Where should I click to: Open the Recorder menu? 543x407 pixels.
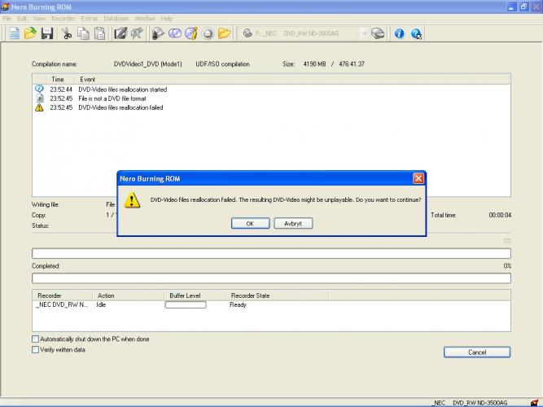tap(63, 18)
